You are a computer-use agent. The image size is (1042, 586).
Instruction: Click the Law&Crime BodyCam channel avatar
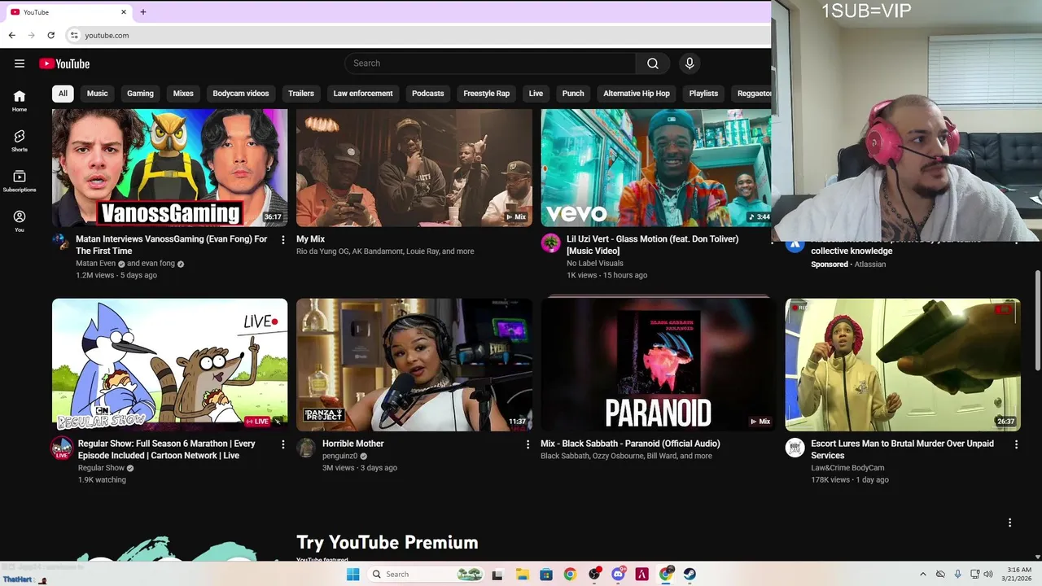(795, 448)
